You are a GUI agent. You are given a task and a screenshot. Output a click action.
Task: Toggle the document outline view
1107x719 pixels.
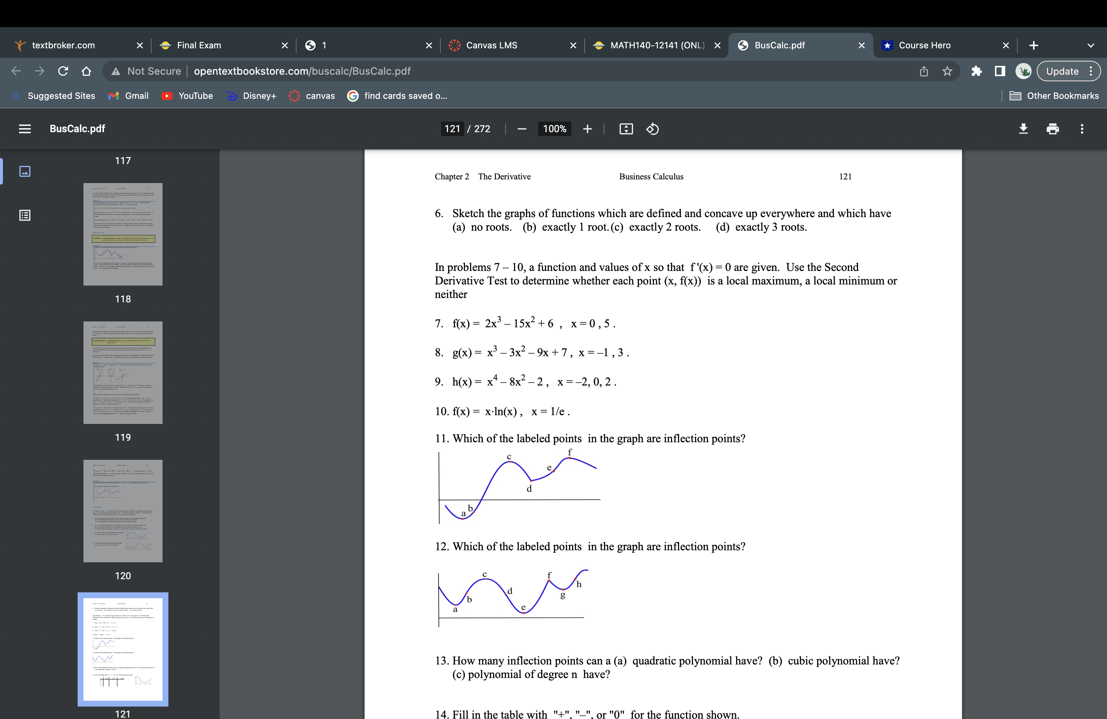[x=25, y=215]
